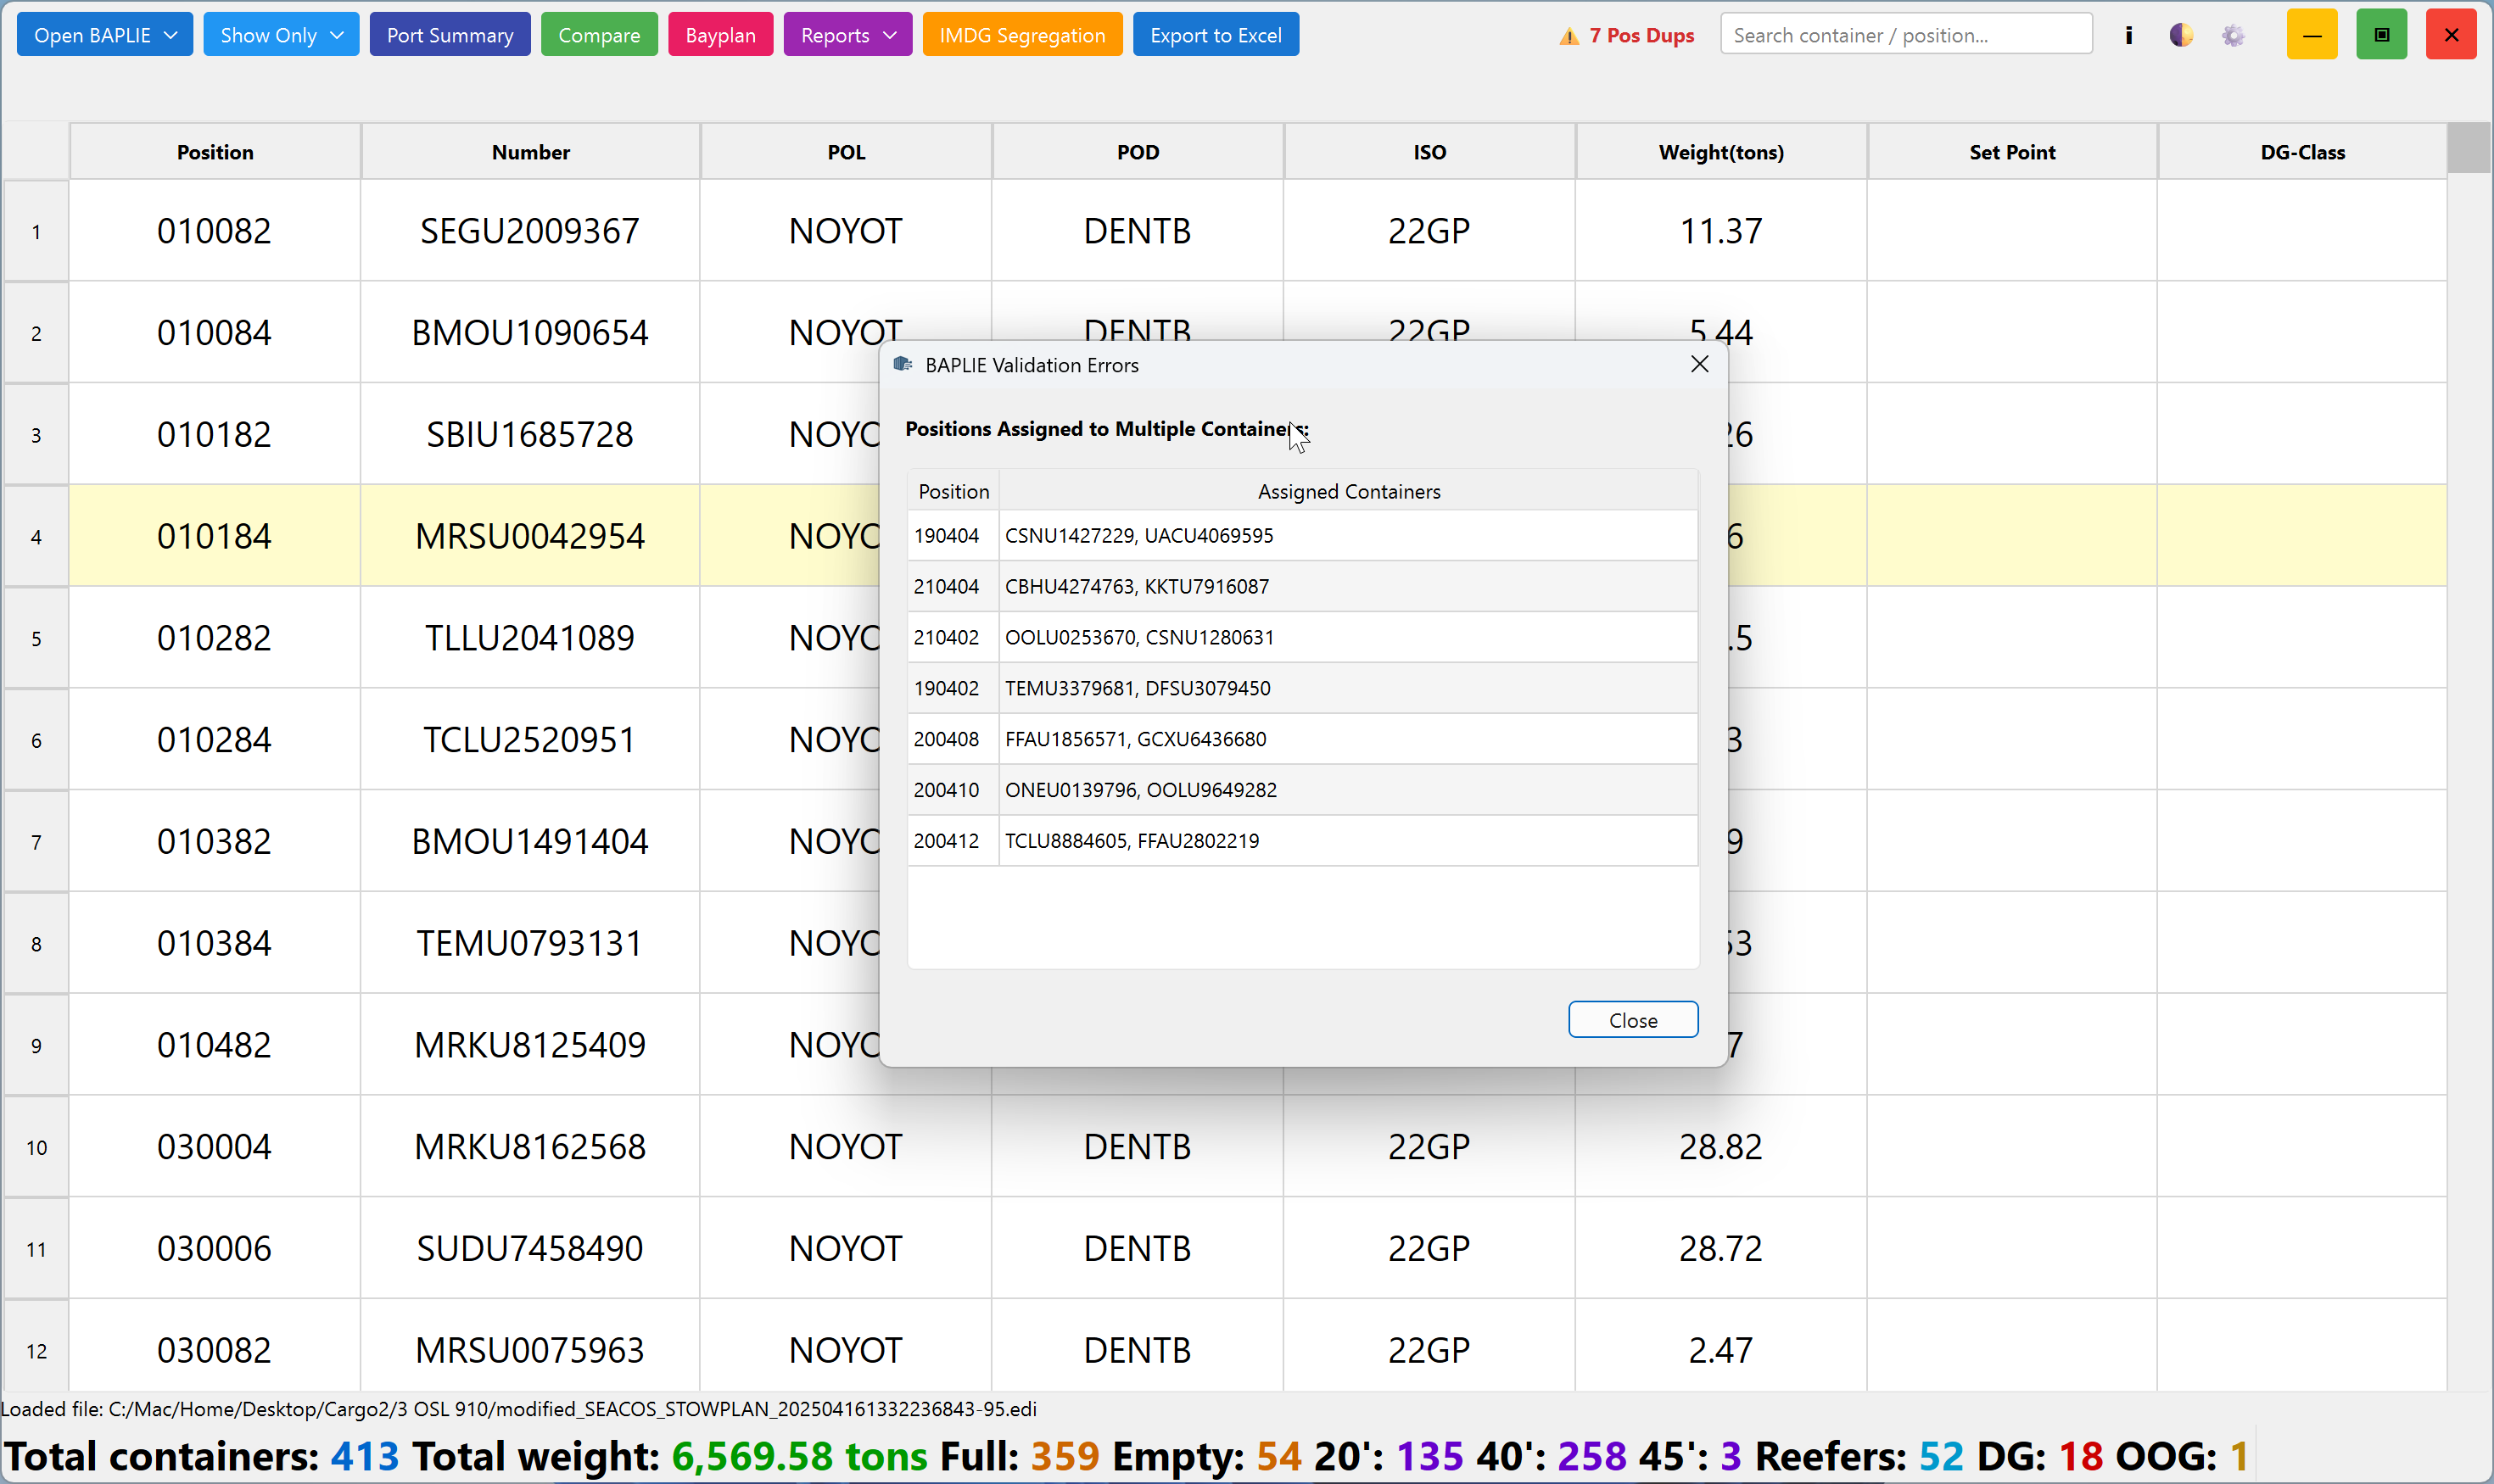
Task: Switch to the Bayplan view
Action: (720, 35)
